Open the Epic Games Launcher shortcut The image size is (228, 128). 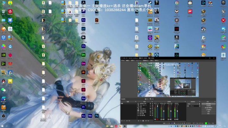[223, 3]
